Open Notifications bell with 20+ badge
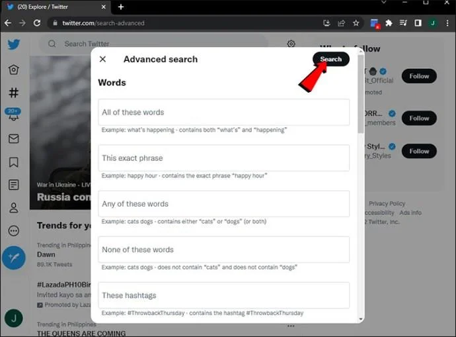The width and height of the screenshot is (456, 337). 13,115
